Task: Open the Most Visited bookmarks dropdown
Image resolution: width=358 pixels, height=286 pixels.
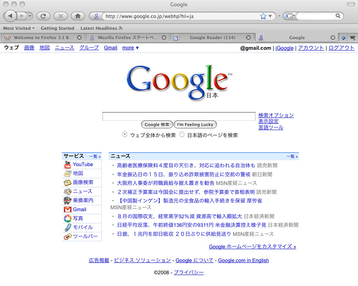Action: click(19, 28)
